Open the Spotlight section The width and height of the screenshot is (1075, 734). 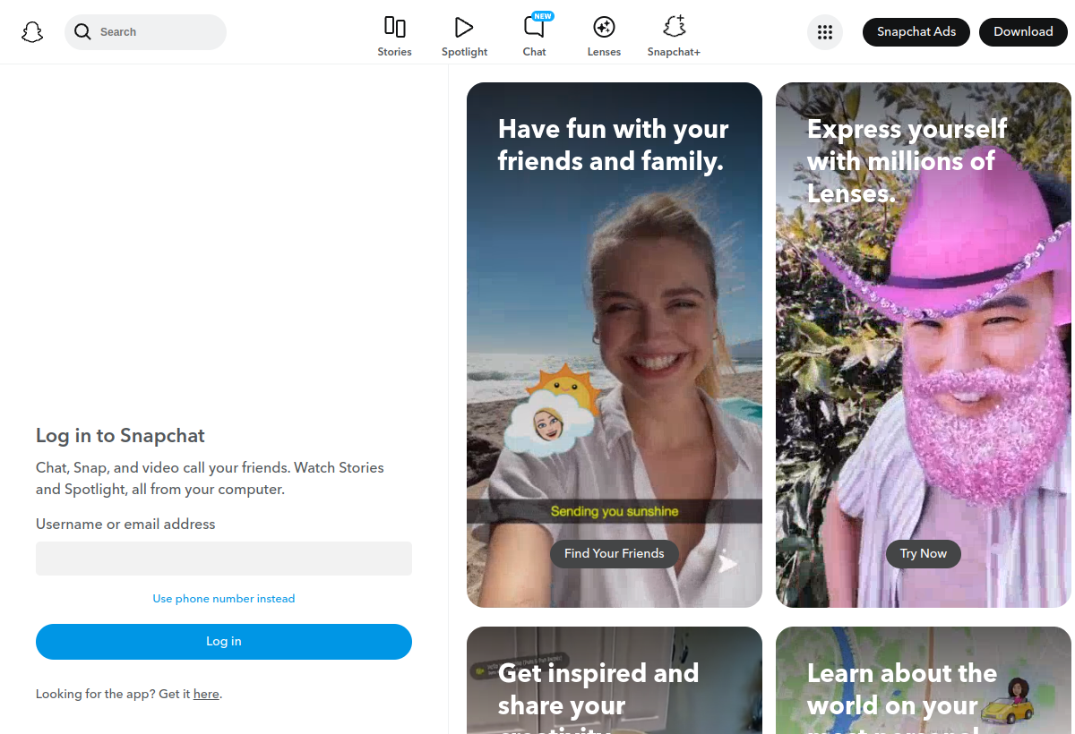click(464, 37)
